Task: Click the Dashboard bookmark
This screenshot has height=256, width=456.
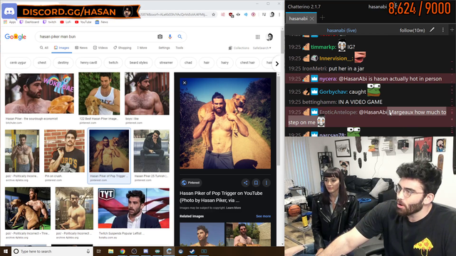Action: click(29, 22)
